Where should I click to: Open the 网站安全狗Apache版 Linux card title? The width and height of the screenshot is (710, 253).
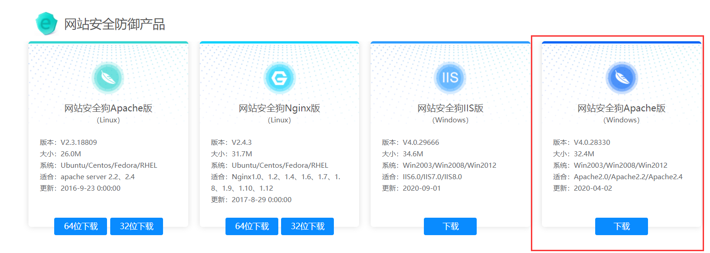click(x=108, y=109)
